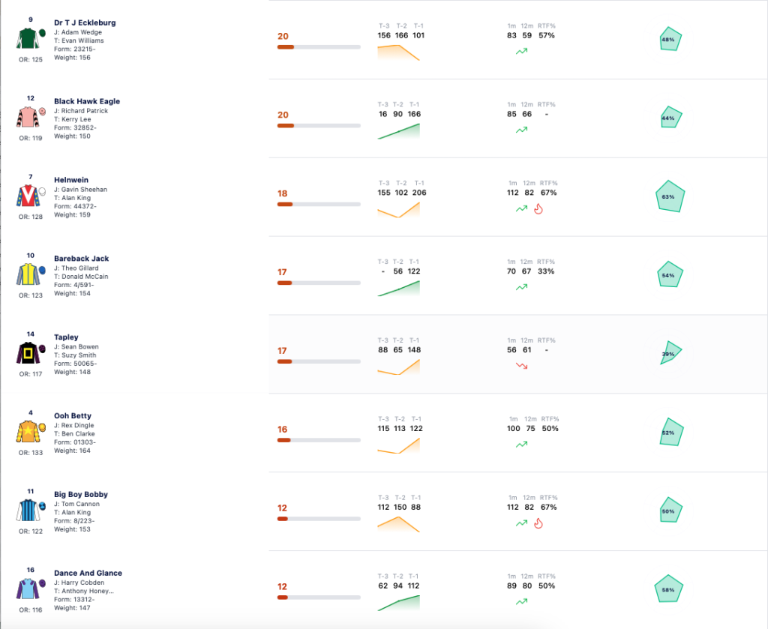Click the score bar for Dance And Glance

pos(319,598)
